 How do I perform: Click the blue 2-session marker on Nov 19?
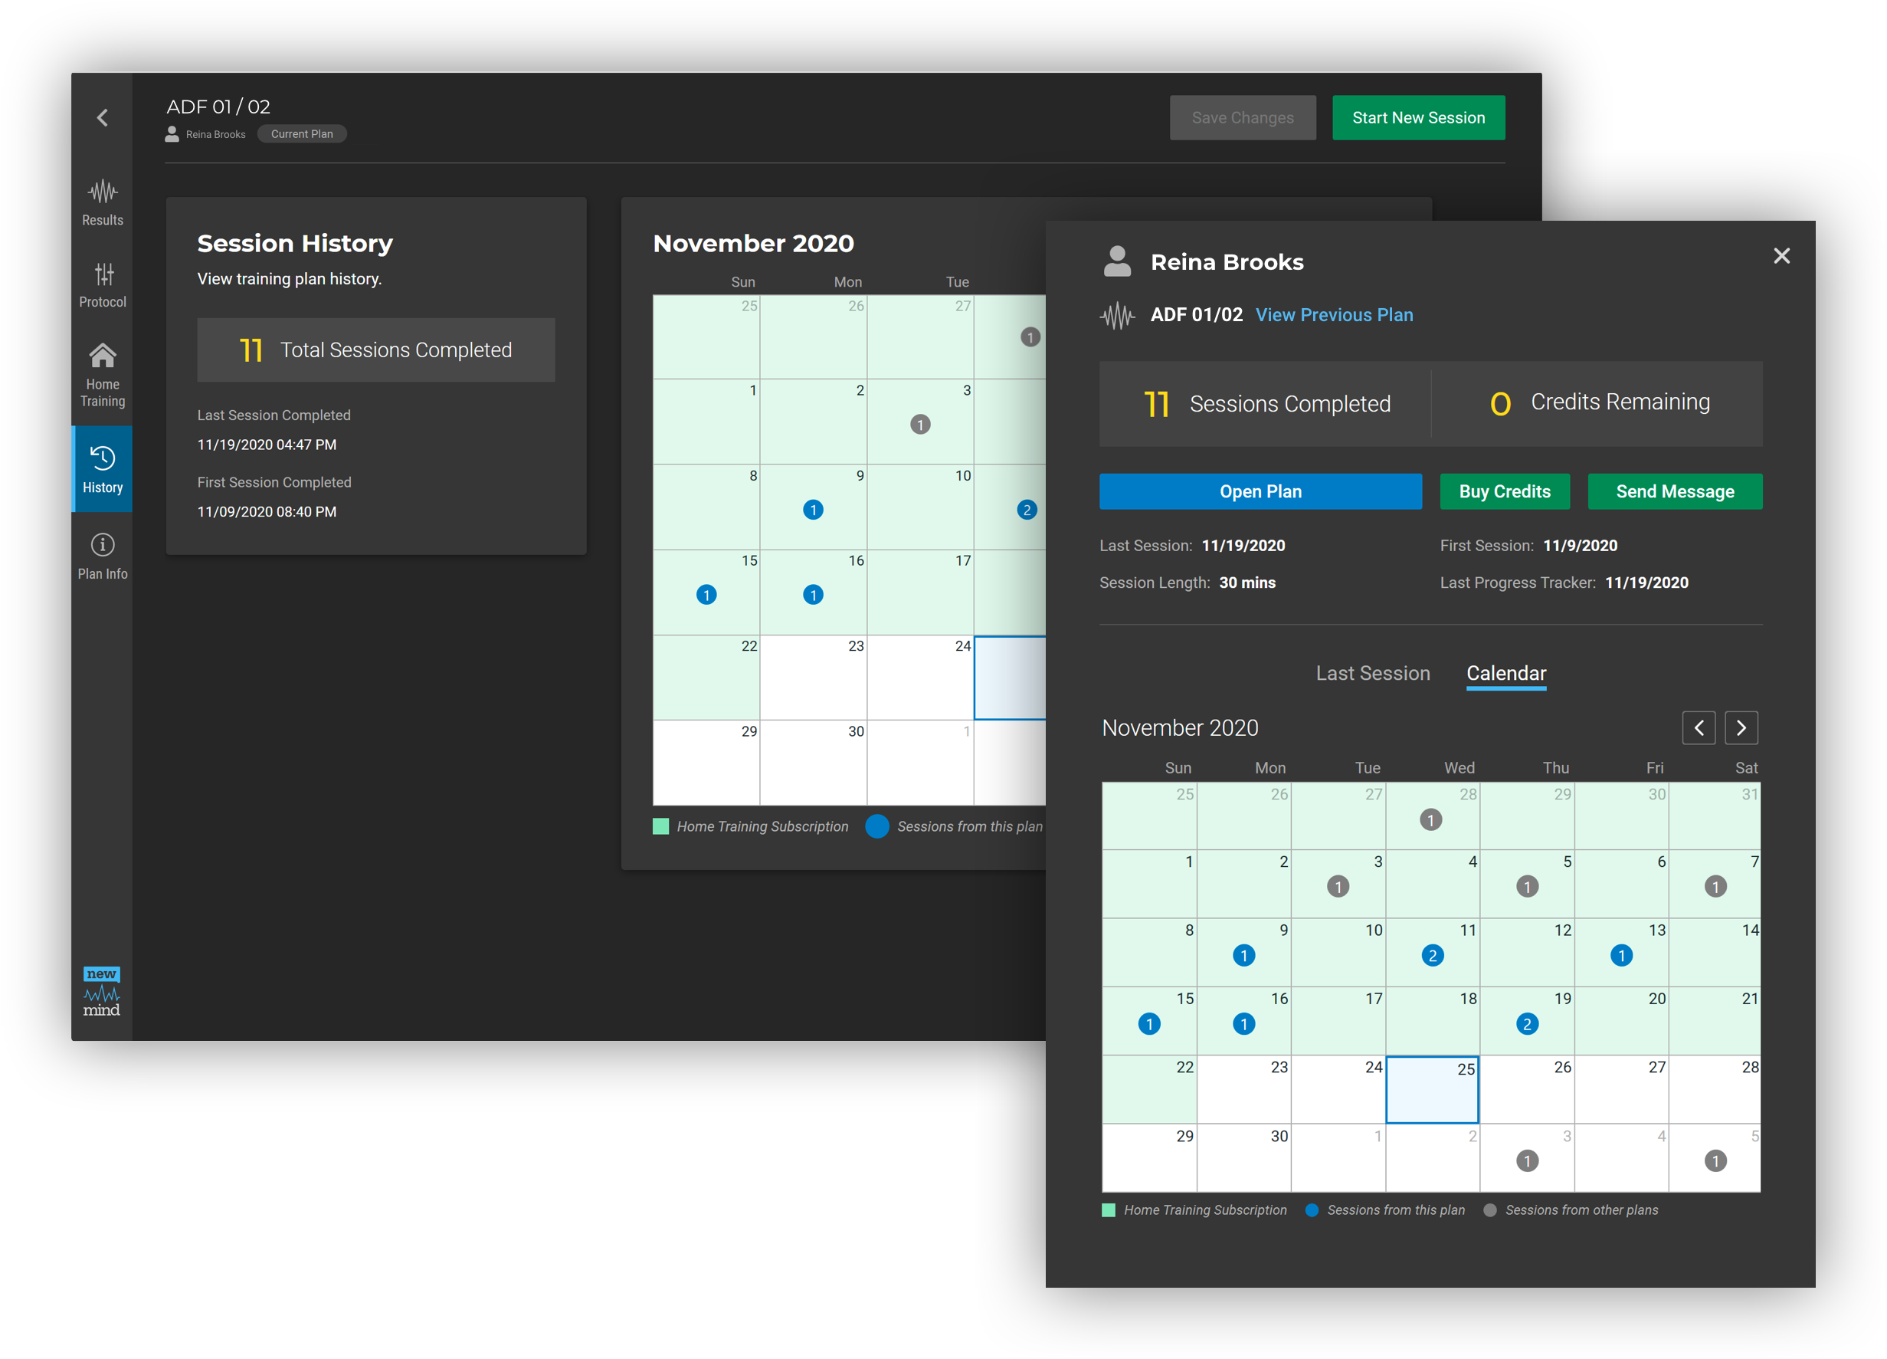(1527, 1023)
